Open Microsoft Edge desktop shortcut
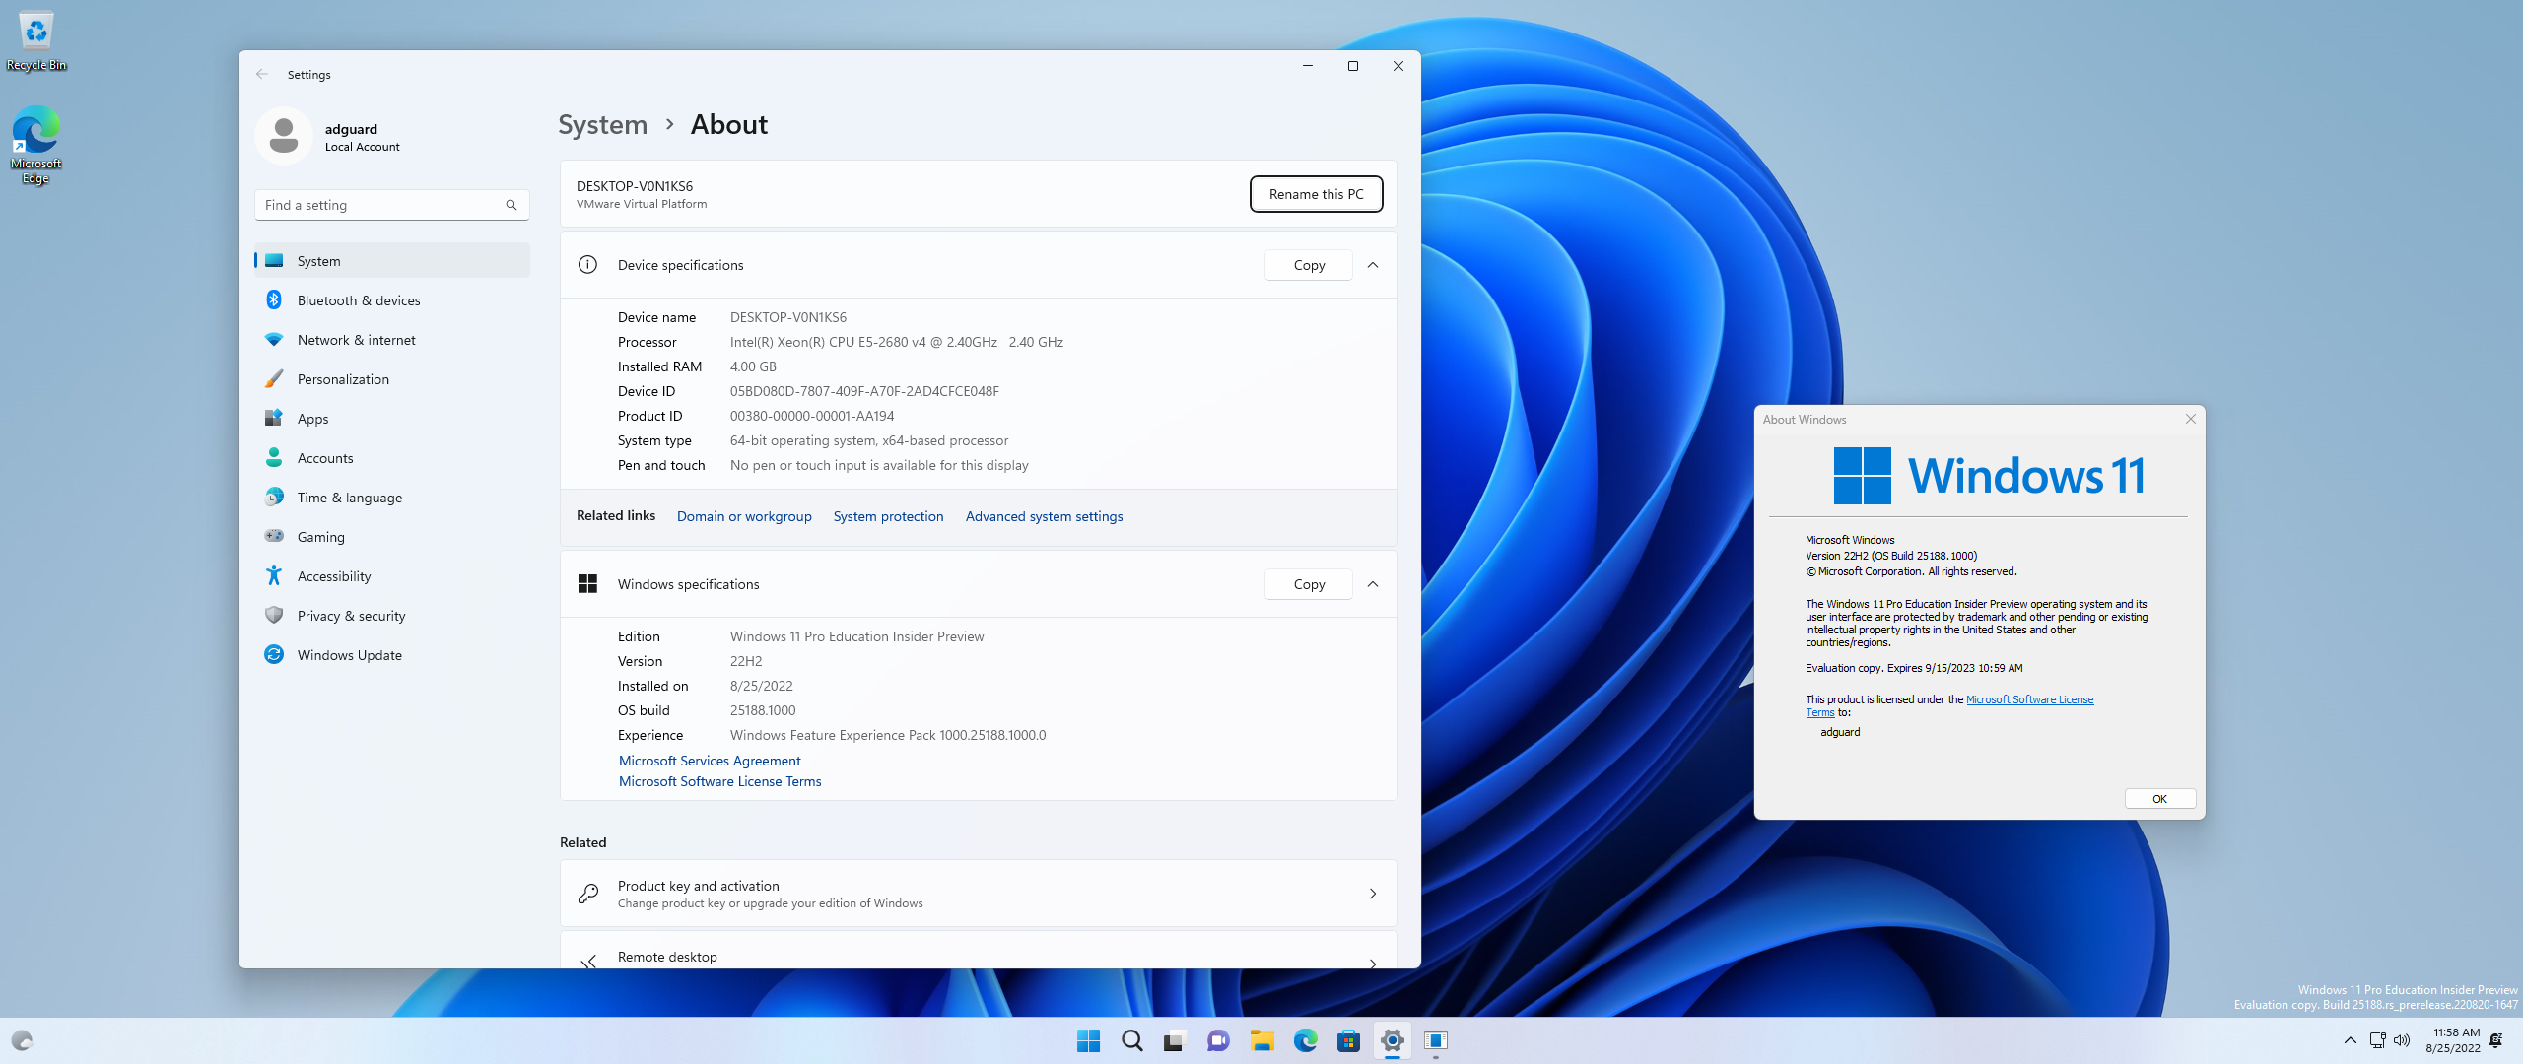The height and width of the screenshot is (1064, 2523). (36, 145)
